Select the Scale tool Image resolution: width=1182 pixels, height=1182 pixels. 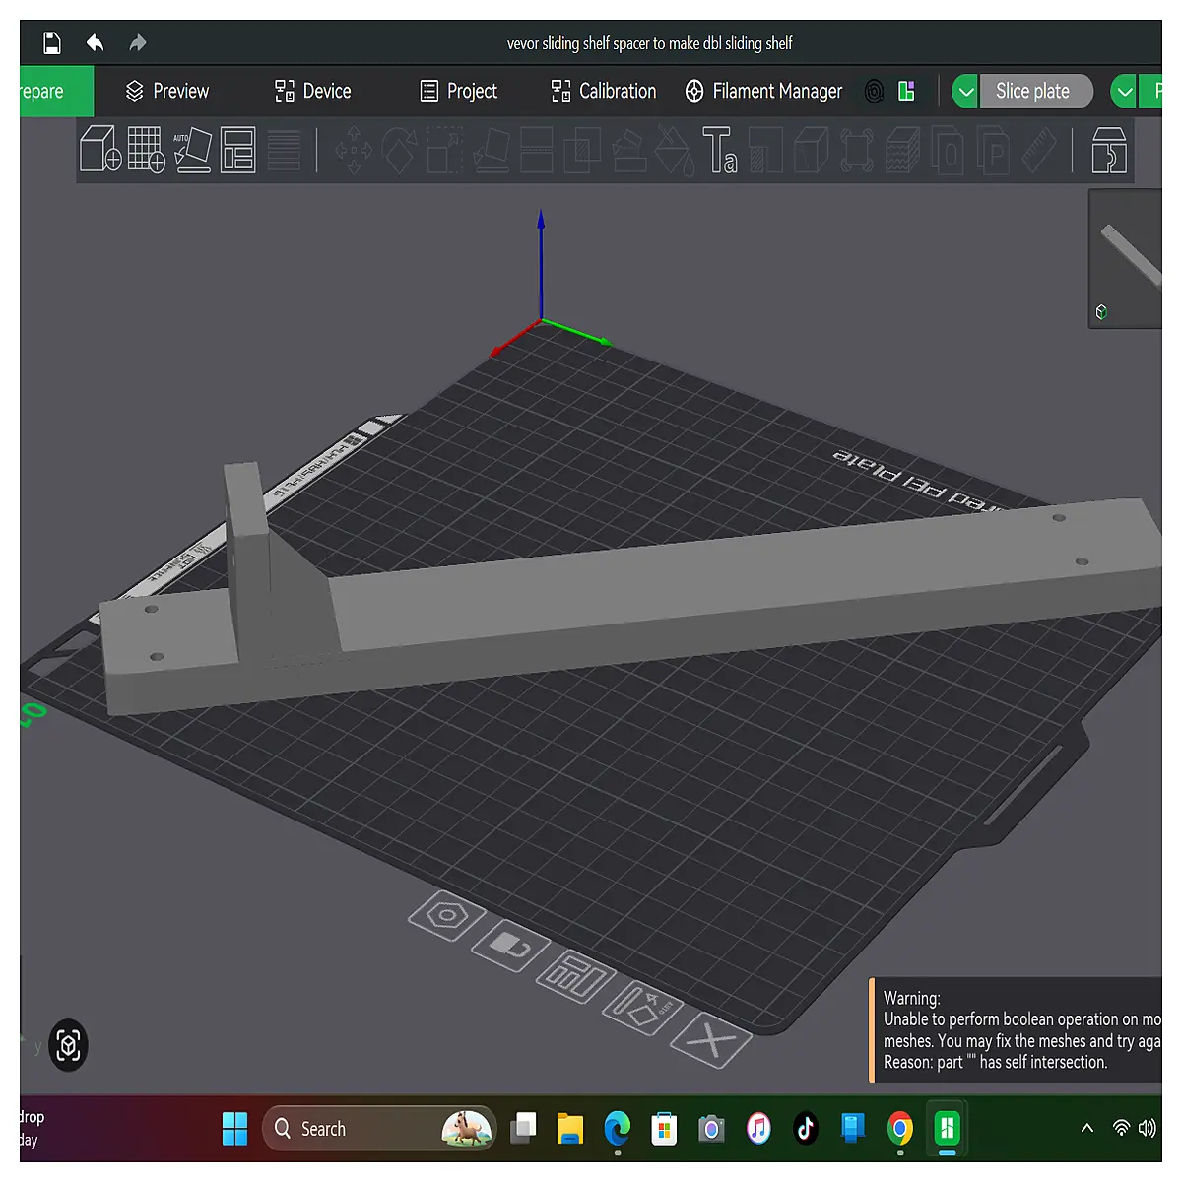(x=445, y=150)
